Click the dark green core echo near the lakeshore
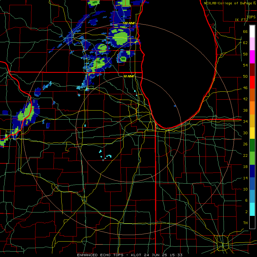 click(x=123, y=59)
